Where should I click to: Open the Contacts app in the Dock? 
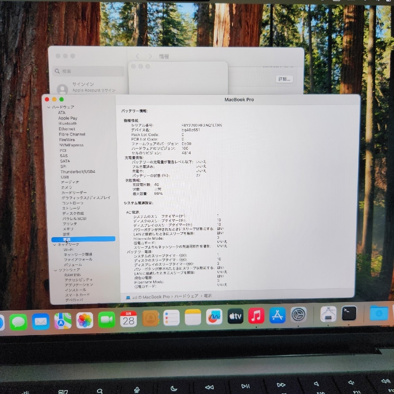click(x=150, y=318)
